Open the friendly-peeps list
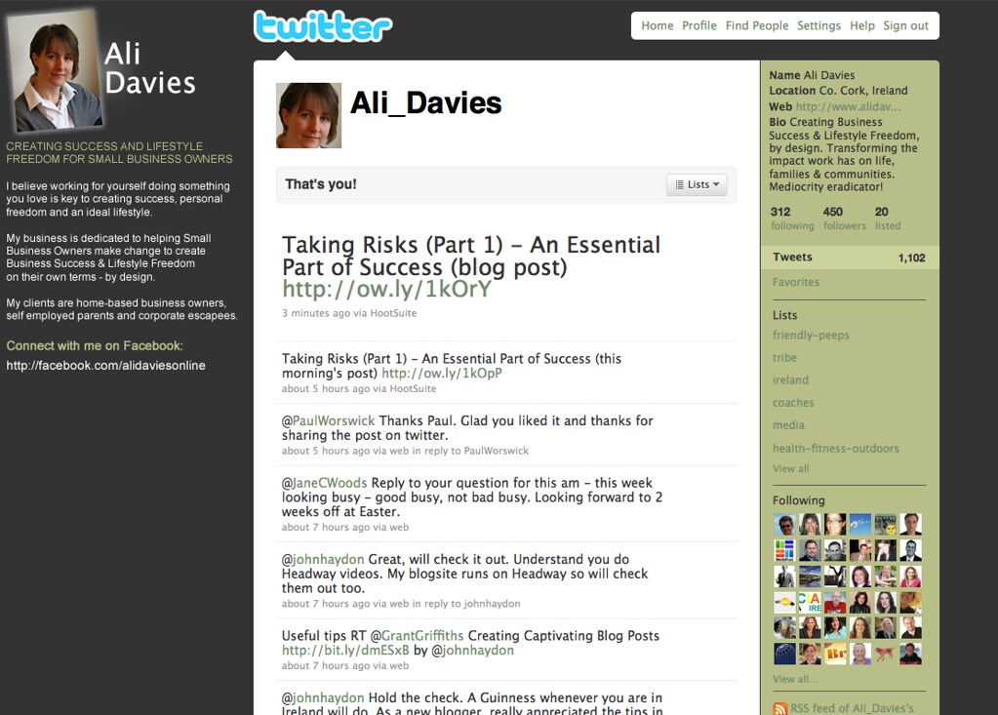998x715 pixels. pyautogui.click(x=811, y=336)
